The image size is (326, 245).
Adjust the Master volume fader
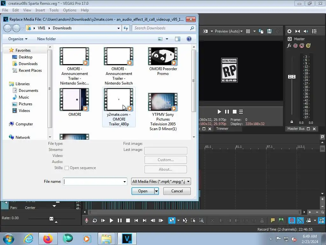[x=292, y=77]
